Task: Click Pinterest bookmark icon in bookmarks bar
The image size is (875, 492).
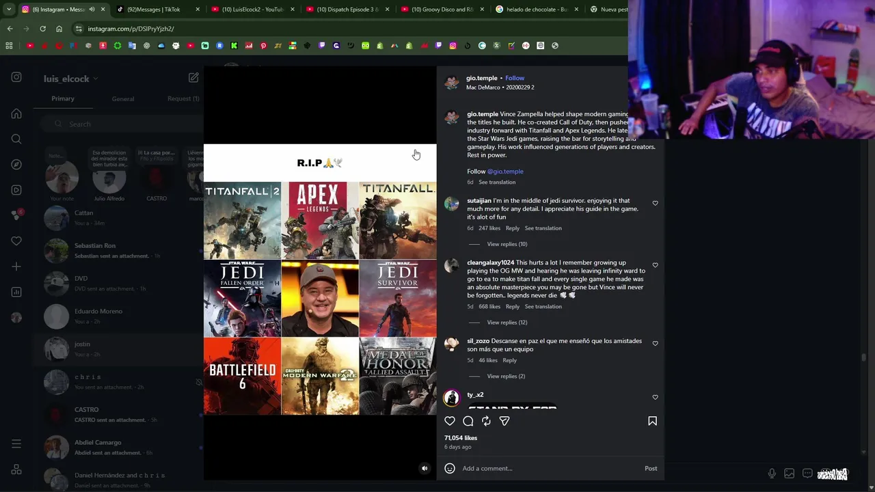Action: click(263, 46)
